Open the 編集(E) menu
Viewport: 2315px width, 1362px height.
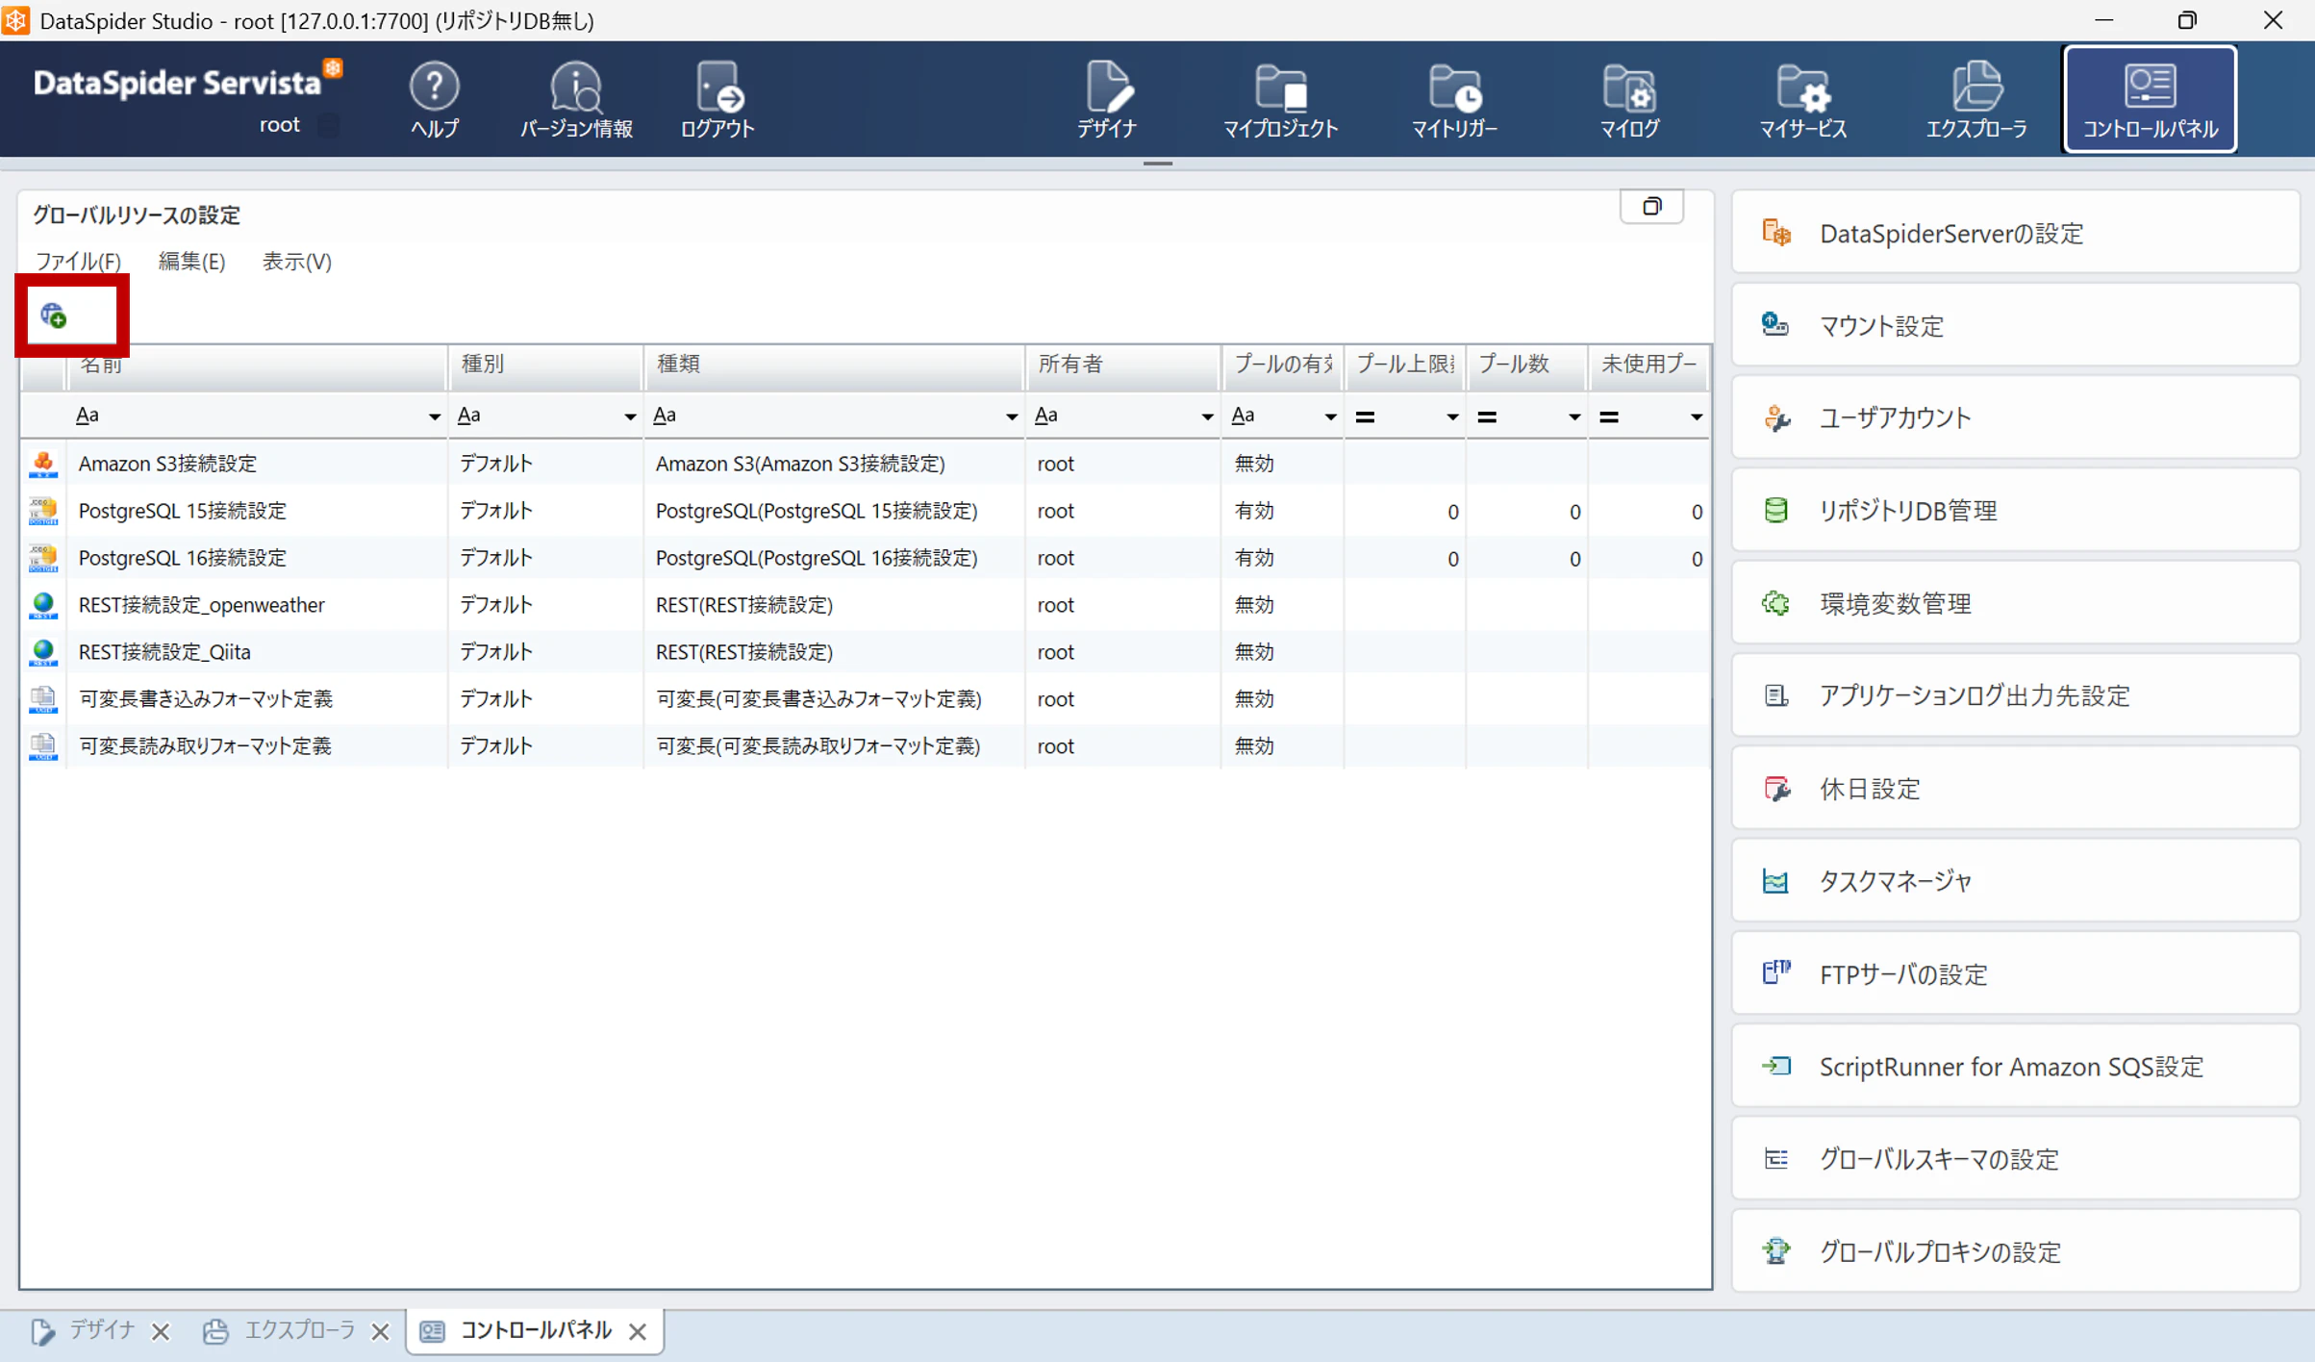191,262
